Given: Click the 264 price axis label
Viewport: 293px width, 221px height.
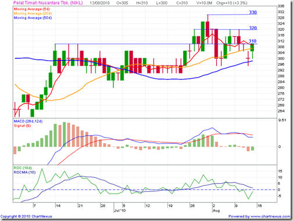Looking at the screenshot, I should click(x=281, y=111).
